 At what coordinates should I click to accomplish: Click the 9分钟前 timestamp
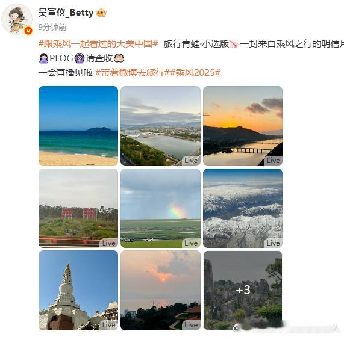click(52, 28)
